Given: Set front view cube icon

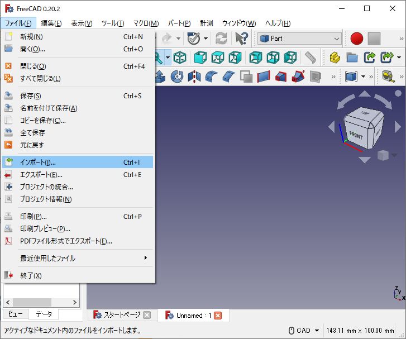Looking at the screenshot, I should 200,57.
